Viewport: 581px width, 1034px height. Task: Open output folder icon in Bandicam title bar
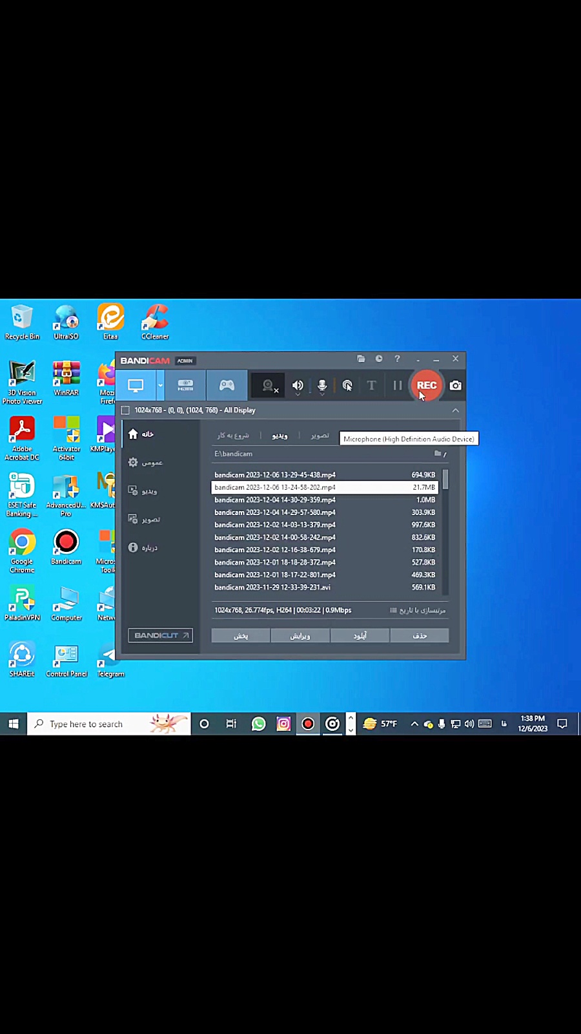361,359
